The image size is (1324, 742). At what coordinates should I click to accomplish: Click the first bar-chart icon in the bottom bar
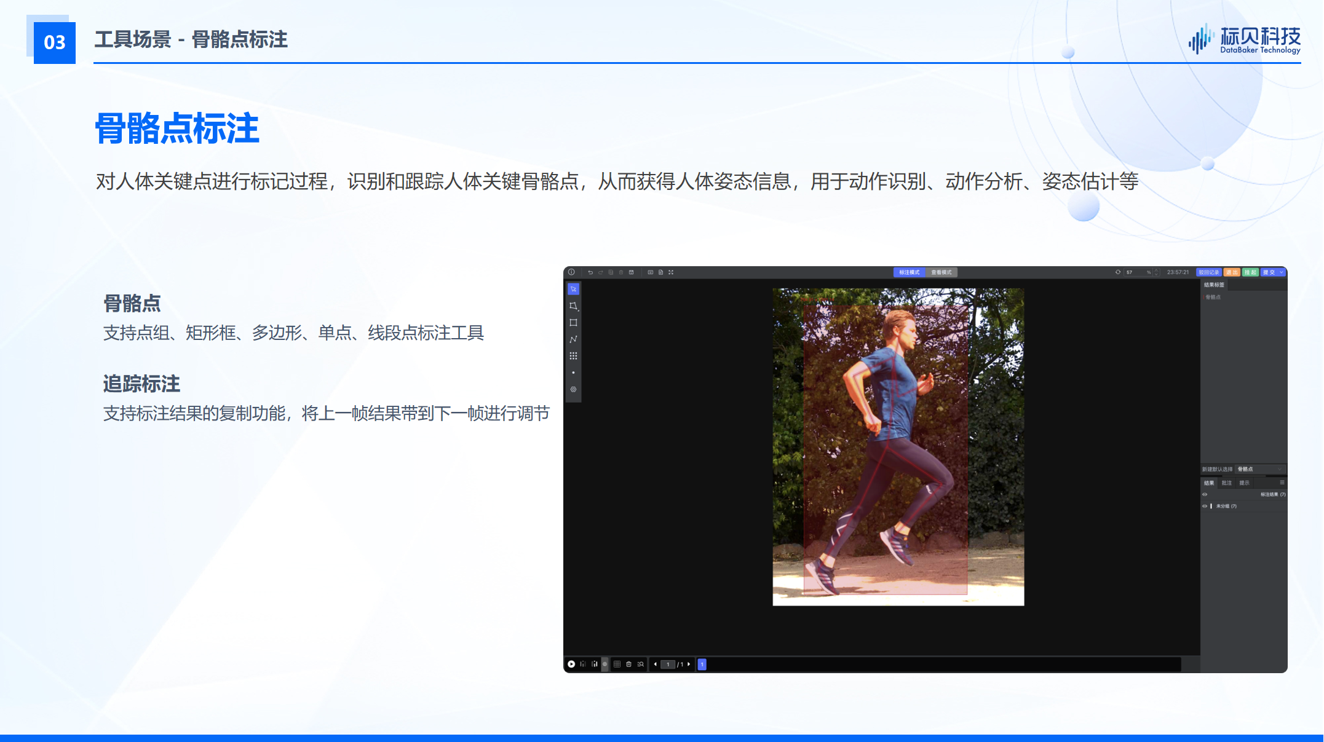[x=583, y=664]
